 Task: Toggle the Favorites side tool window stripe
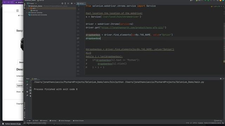(25, 115)
